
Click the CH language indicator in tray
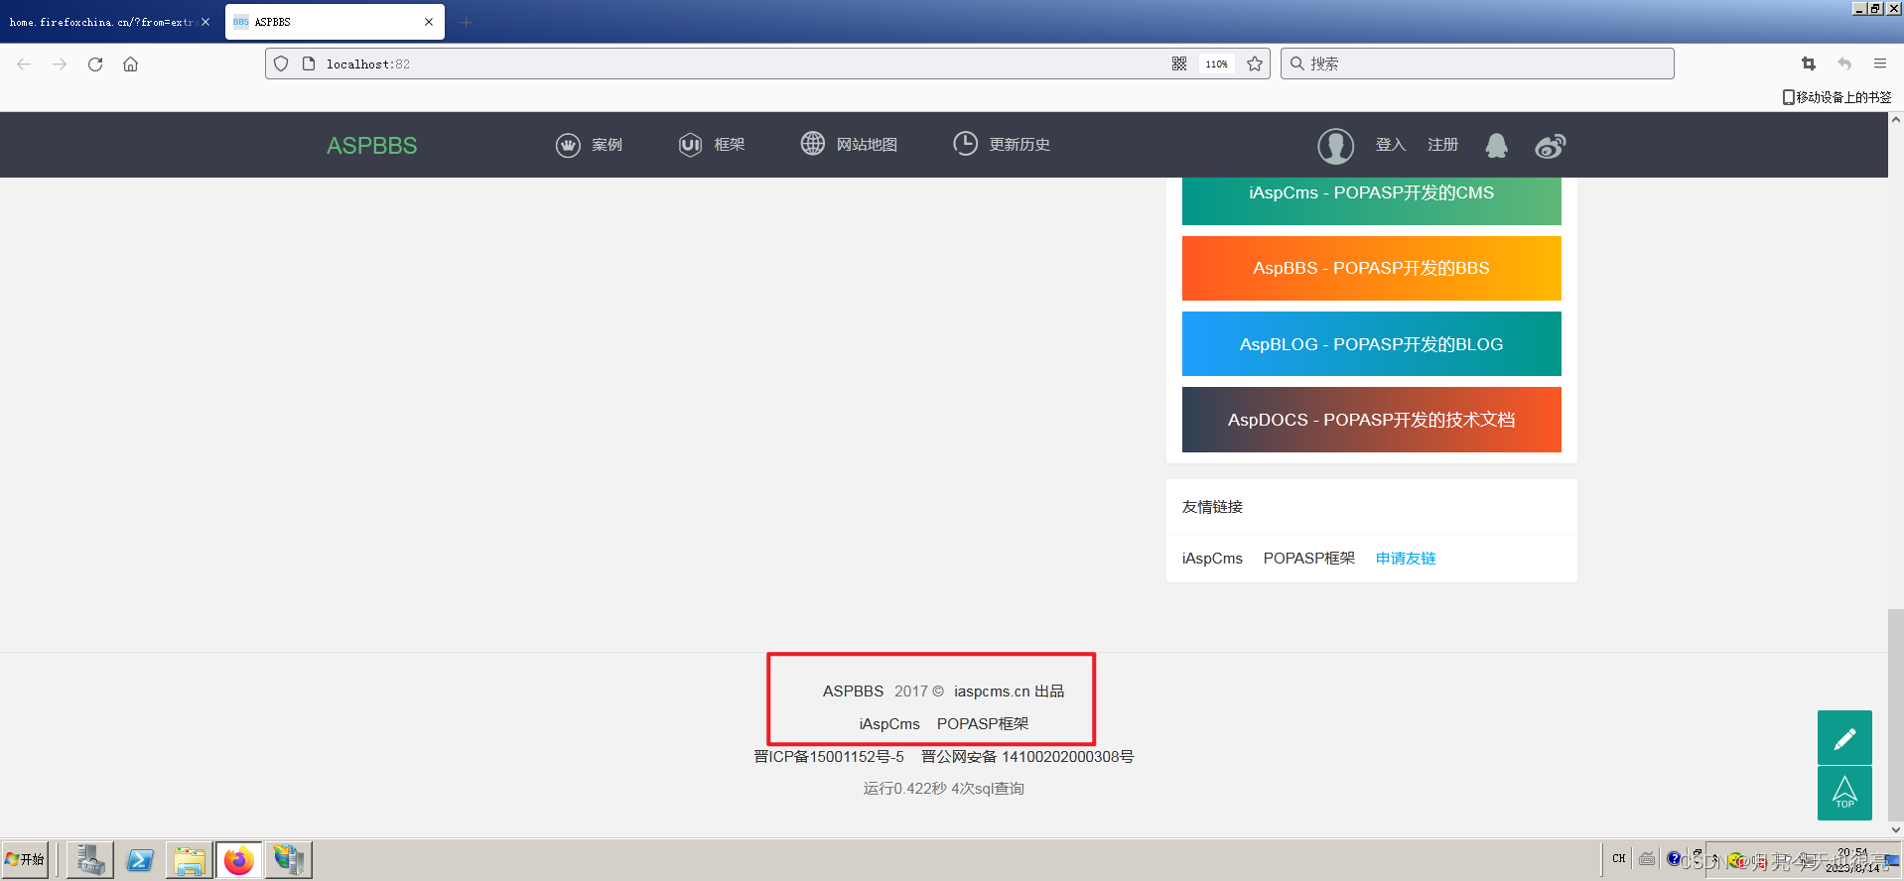(1619, 858)
